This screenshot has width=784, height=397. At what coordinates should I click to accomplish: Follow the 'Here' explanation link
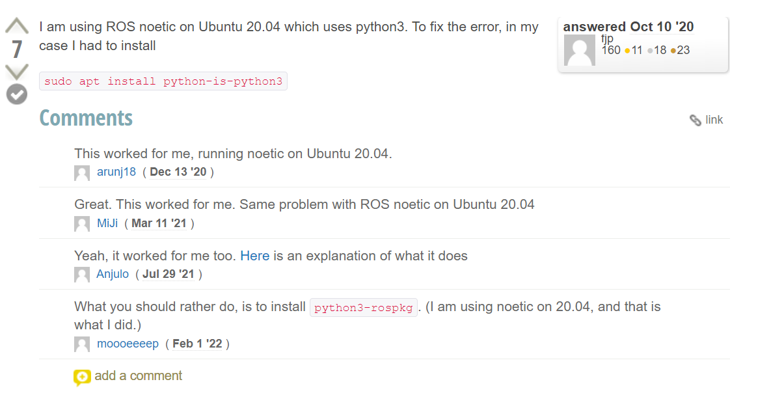(x=255, y=256)
